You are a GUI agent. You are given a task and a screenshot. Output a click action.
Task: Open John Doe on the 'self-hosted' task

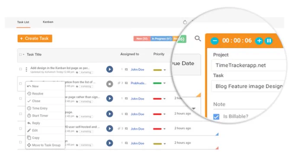coord(137,129)
